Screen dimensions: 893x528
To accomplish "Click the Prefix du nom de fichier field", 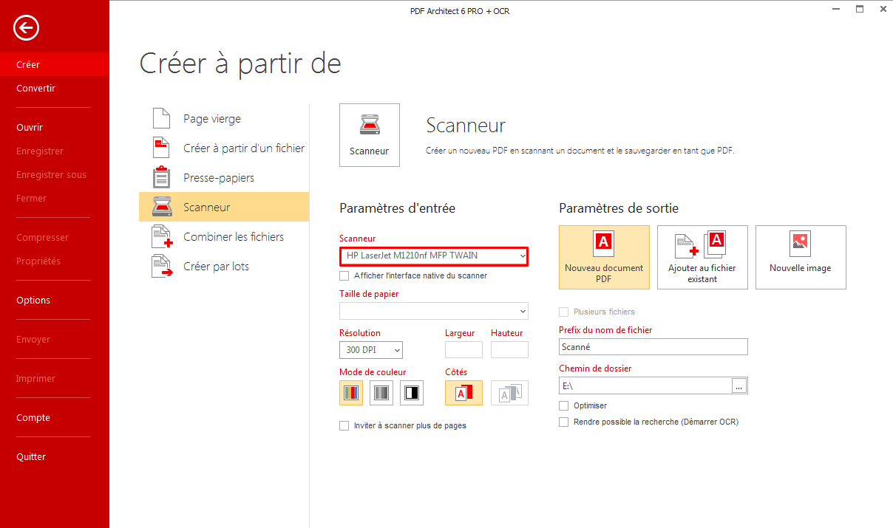I will [x=653, y=346].
